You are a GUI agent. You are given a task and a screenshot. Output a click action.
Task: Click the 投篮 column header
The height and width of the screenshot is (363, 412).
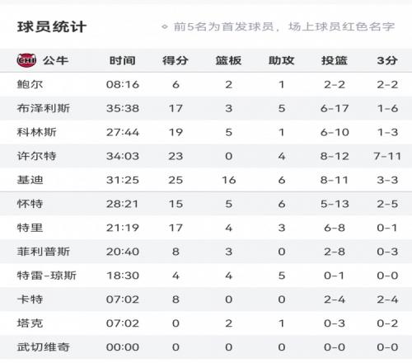[x=335, y=60]
